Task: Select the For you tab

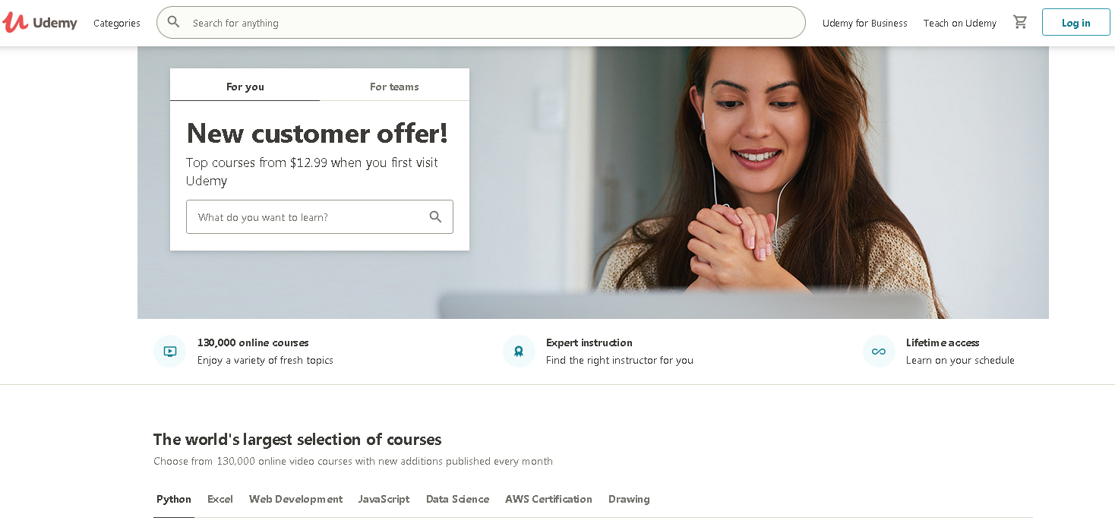Action: (245, 87)
